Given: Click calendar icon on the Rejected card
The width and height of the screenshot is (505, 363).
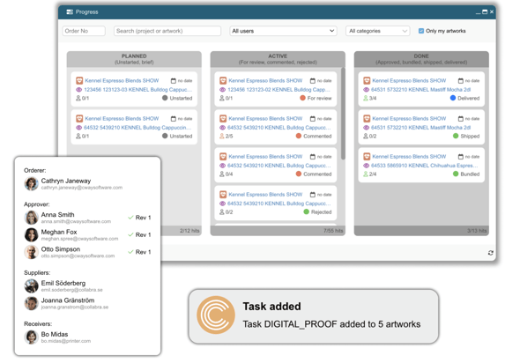Looking at the screenshot, I should click(312, 195).
